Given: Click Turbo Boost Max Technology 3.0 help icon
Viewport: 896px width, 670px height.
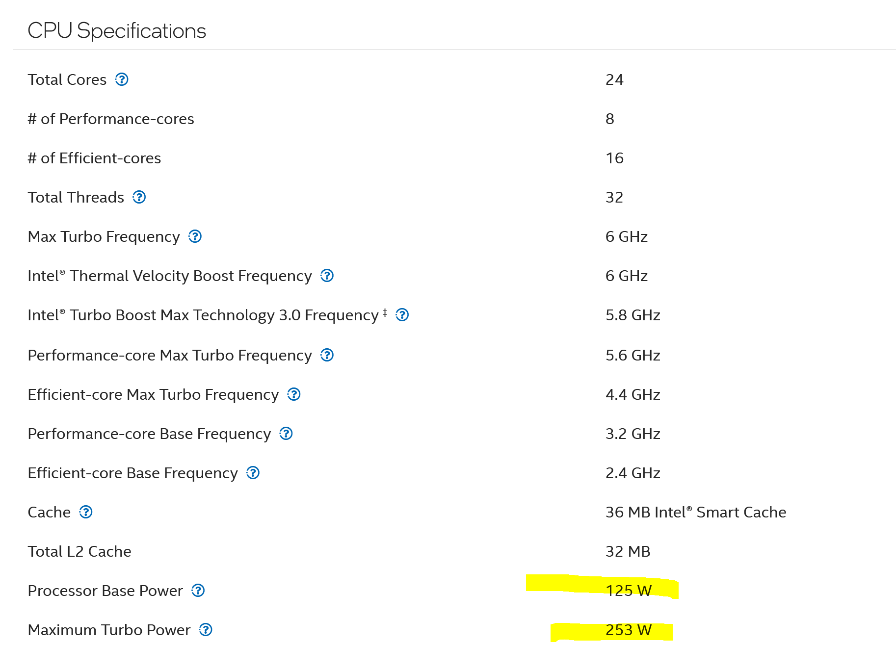Looking at the screenshot, I should click(402, 315).
